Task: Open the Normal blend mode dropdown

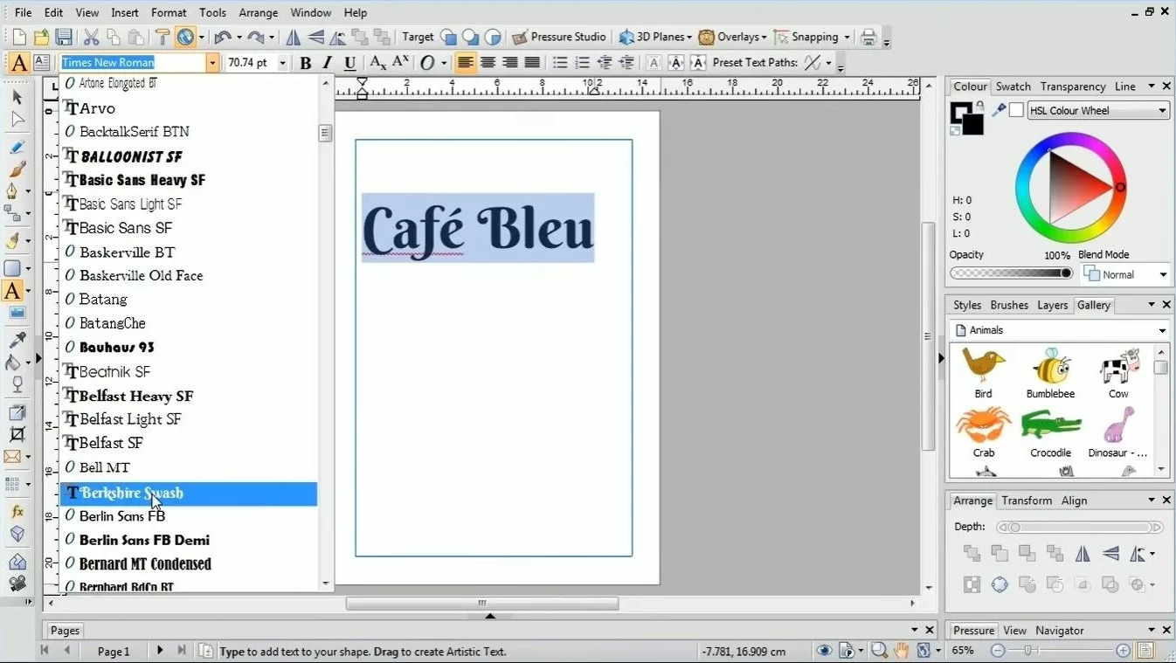Action: click(1162, 275)
